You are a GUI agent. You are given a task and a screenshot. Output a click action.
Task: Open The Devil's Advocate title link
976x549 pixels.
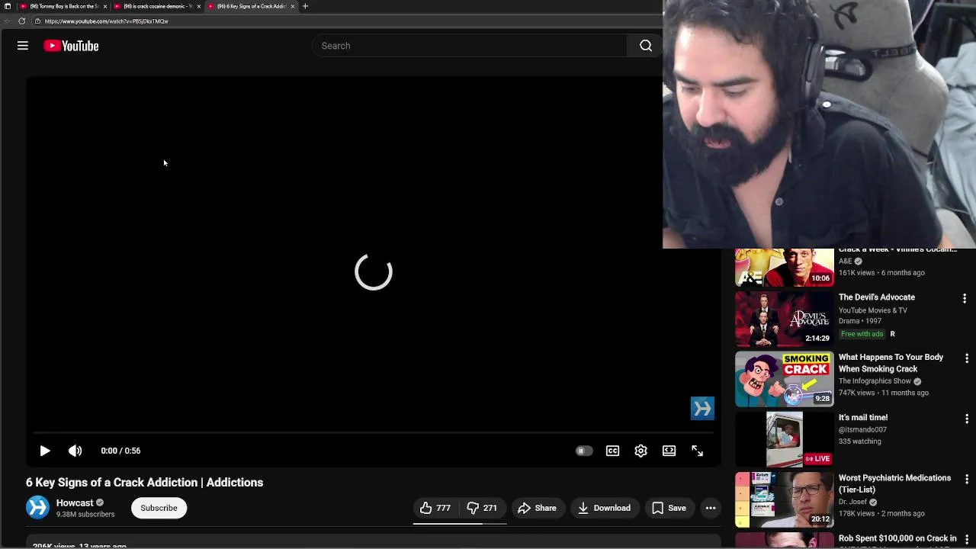877,297
